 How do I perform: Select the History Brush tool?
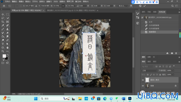pos(3,33)
